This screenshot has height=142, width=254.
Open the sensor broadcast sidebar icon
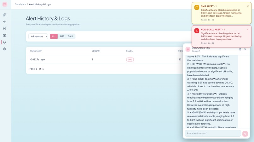pyautogui.click(x=4, y=29)
